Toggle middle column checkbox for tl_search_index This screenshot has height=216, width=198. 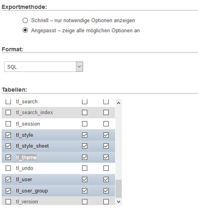pyautogui.click(x=85, y=113)
